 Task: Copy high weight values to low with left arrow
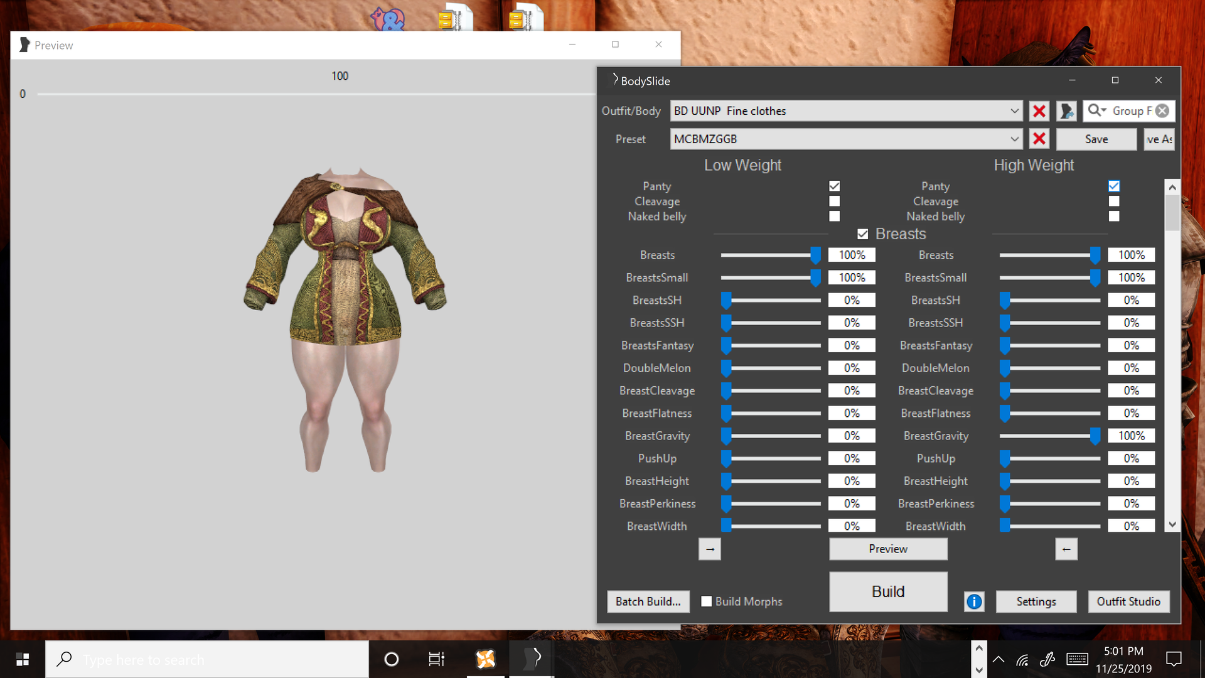[1066, 549]
